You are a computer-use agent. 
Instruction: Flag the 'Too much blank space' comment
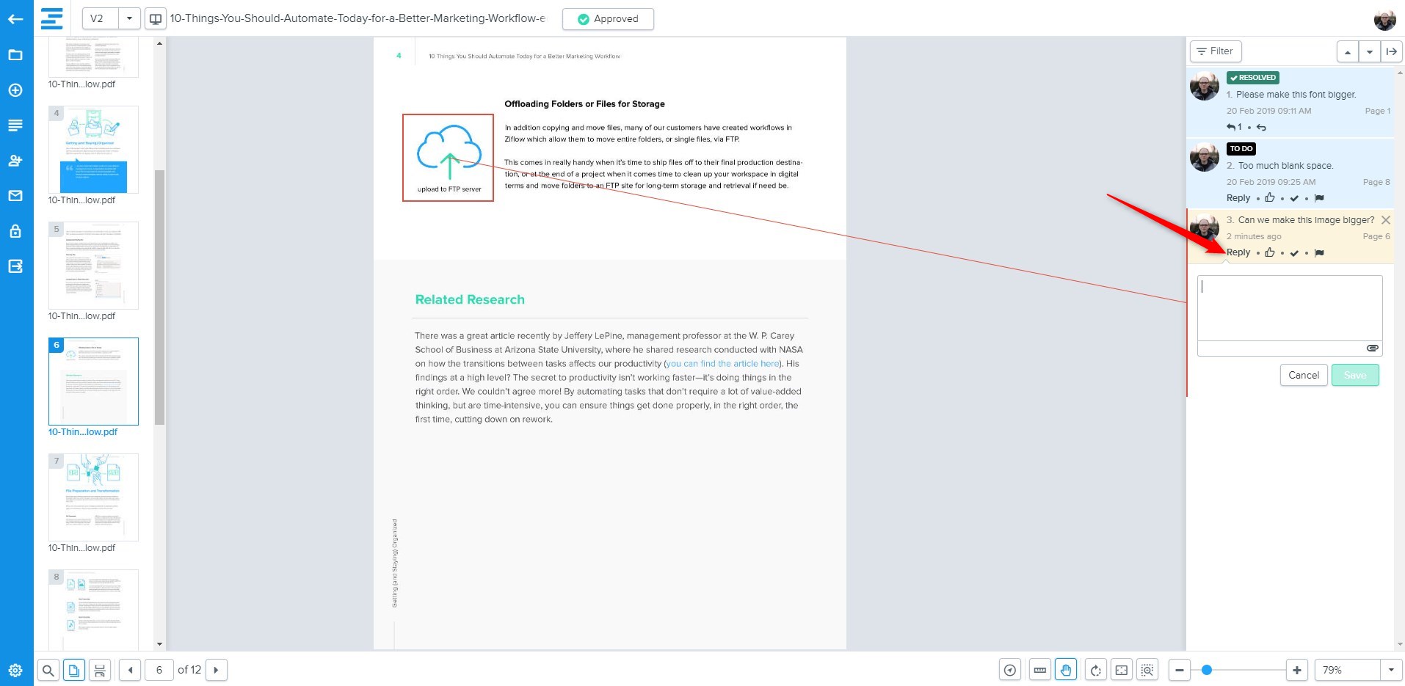1319,198
